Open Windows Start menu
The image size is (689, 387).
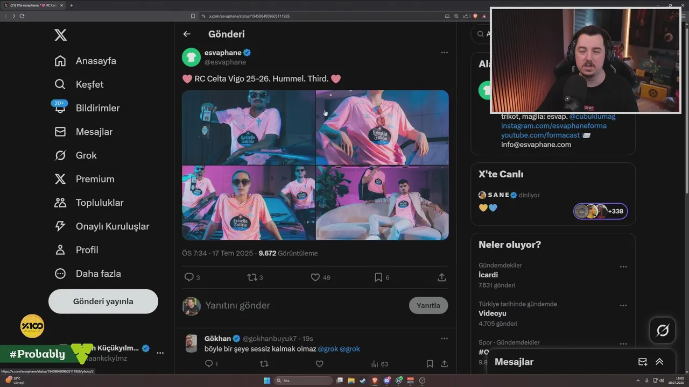pos(267,381)
